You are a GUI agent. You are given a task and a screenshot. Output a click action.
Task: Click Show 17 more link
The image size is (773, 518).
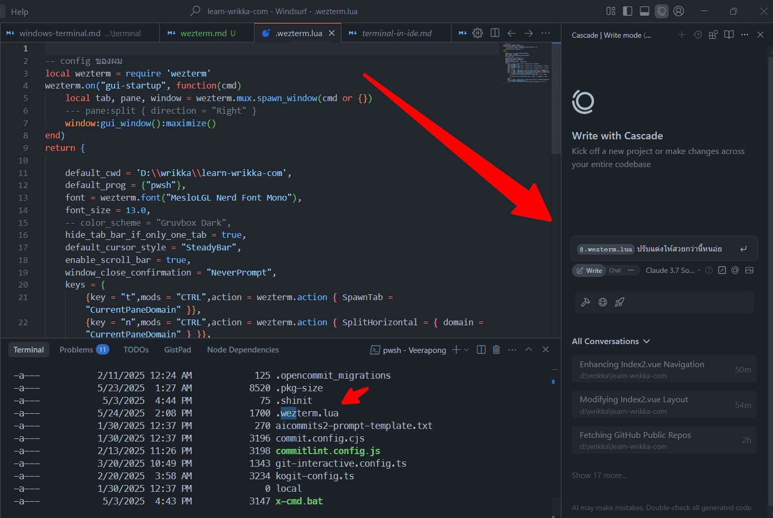point(599,476)
